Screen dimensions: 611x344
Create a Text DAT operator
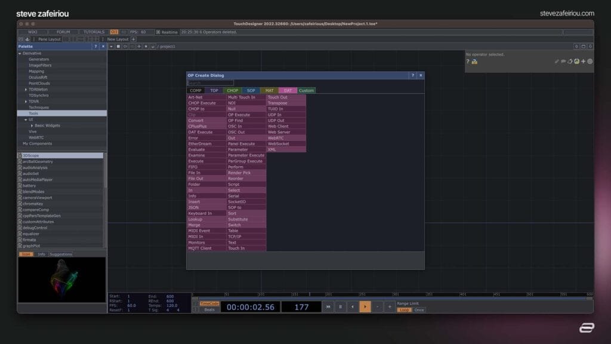tap(246, 242)
